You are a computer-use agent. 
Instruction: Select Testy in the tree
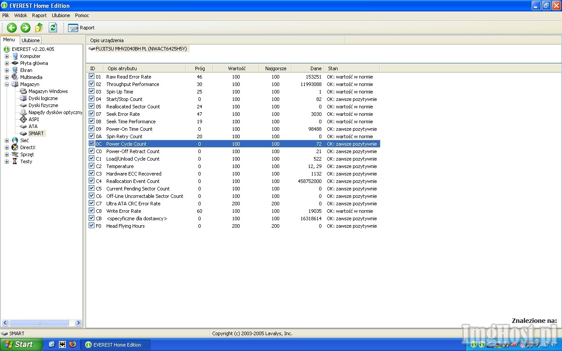pyautogui.click(x=26, y=161)
